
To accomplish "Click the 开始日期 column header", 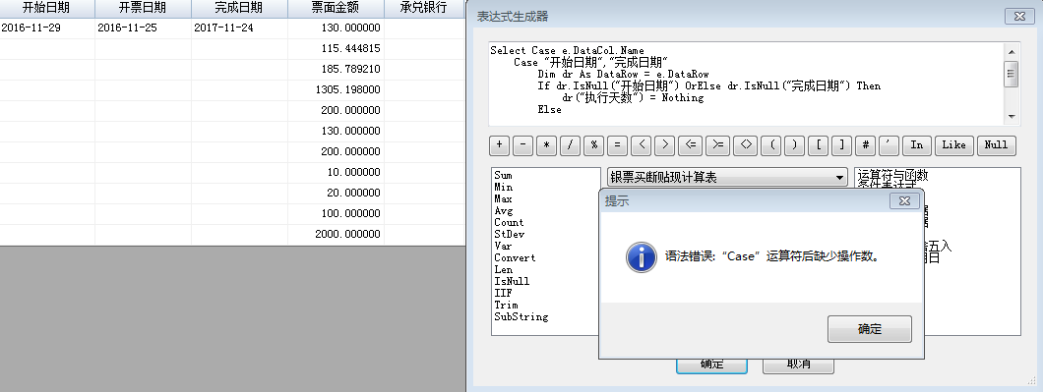I will [46, 8].
